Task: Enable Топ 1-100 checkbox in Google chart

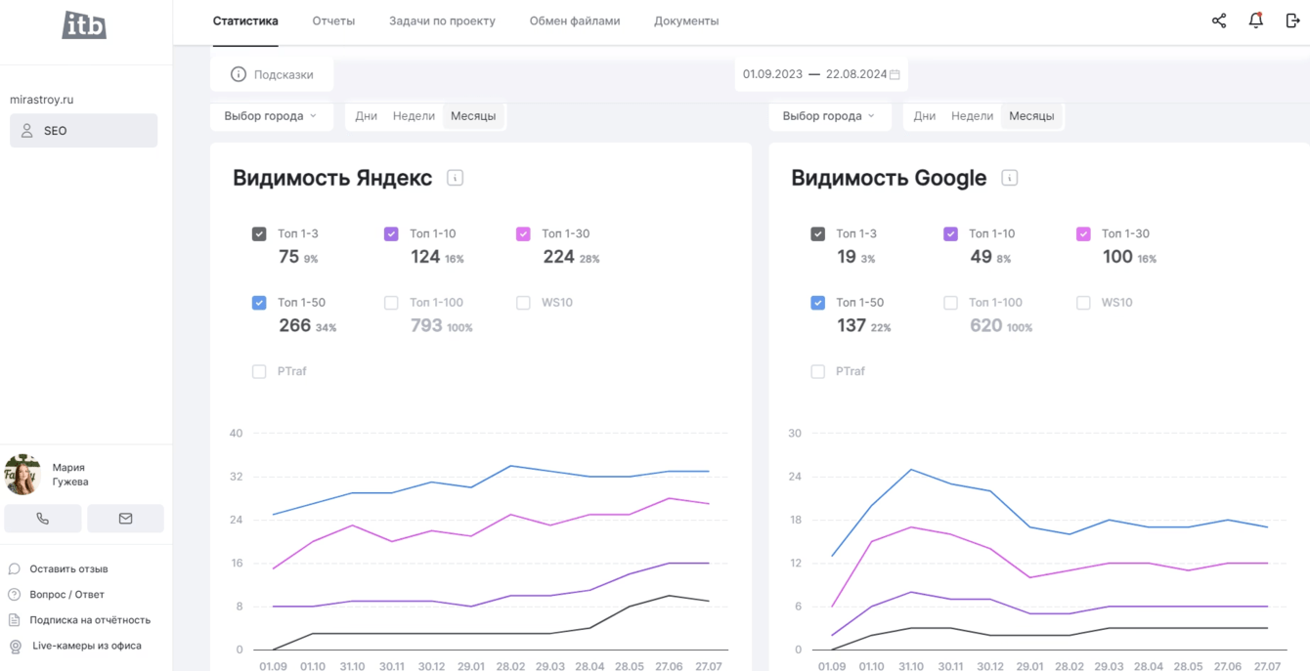Action: click(x=950, y=303)
